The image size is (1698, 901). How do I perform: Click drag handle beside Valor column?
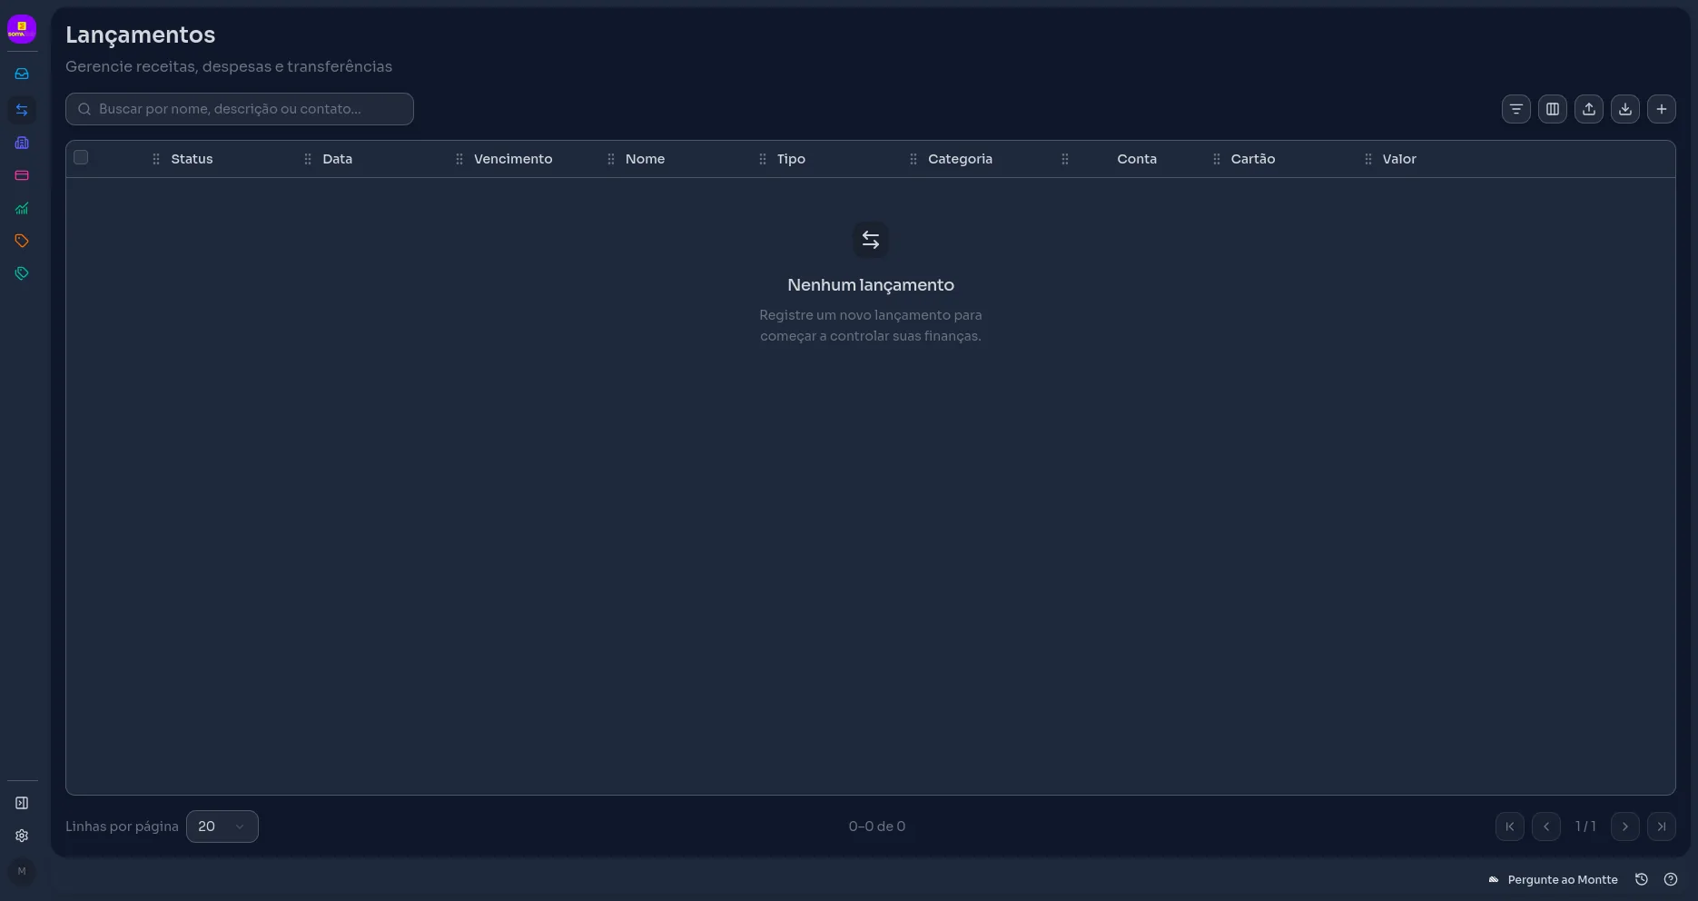coord(1368,159)
